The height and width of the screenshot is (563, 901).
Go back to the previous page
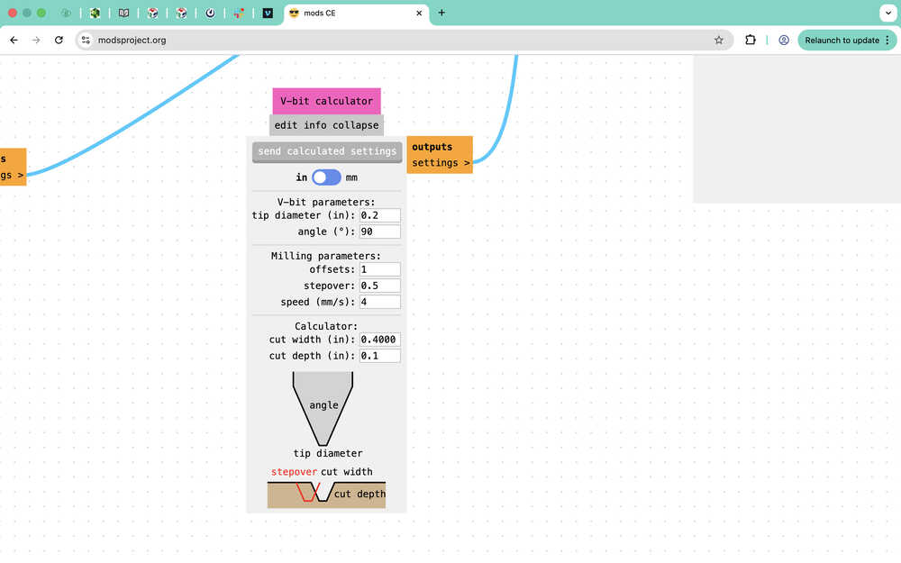[14, 41]
